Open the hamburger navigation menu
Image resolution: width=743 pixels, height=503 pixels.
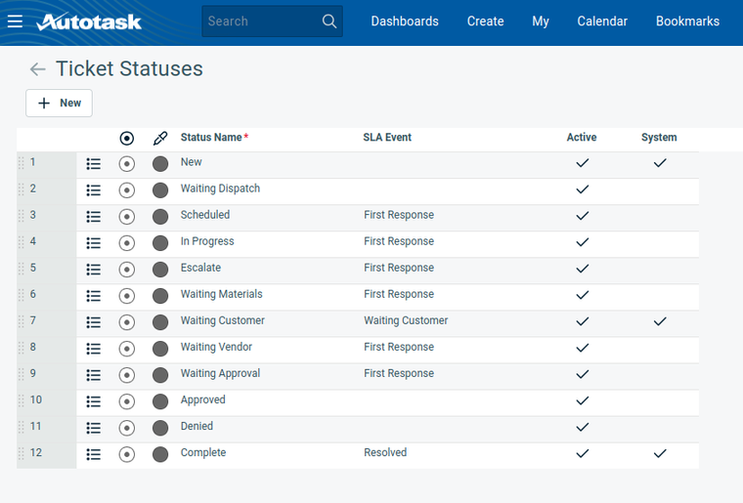15,21
